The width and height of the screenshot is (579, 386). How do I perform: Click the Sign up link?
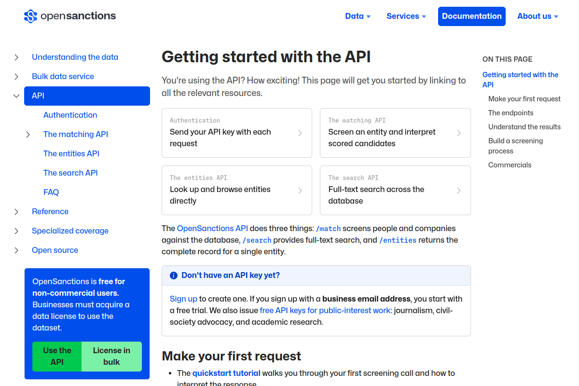[x=183, y=299]
